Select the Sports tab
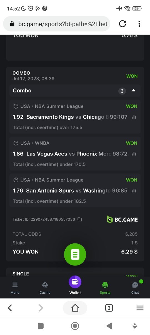150x335 pixels. click(105, 288)
